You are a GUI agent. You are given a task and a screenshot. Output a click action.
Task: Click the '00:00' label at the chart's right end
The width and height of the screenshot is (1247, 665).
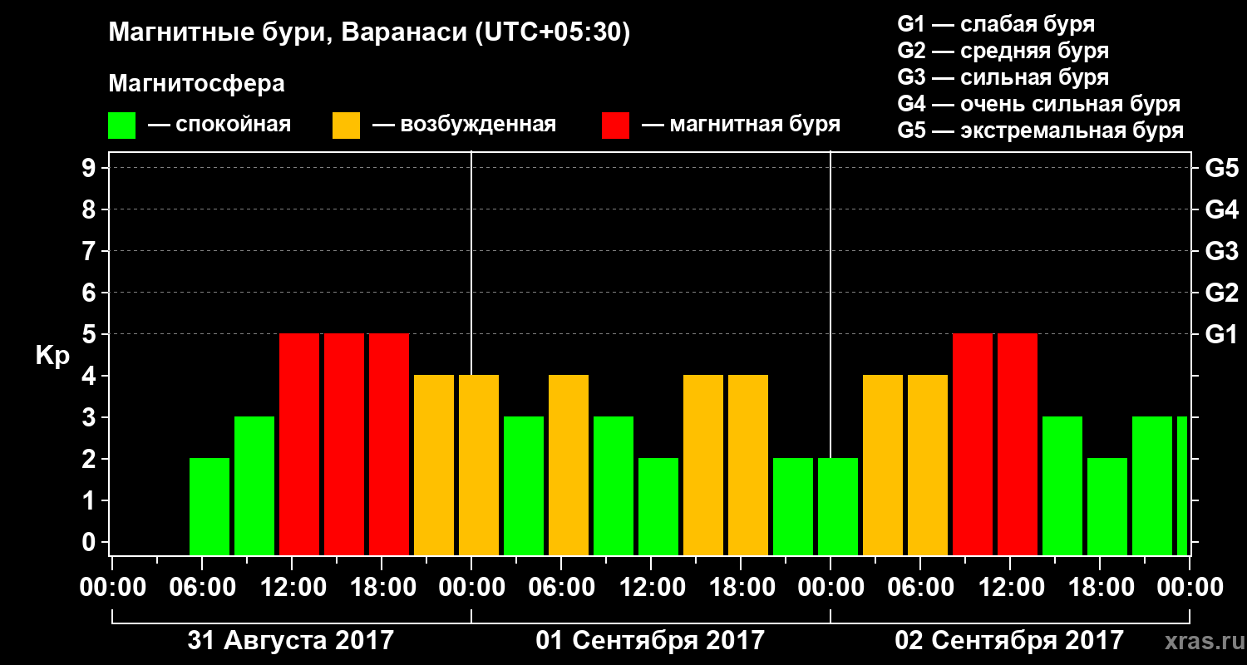(1190, 587)
